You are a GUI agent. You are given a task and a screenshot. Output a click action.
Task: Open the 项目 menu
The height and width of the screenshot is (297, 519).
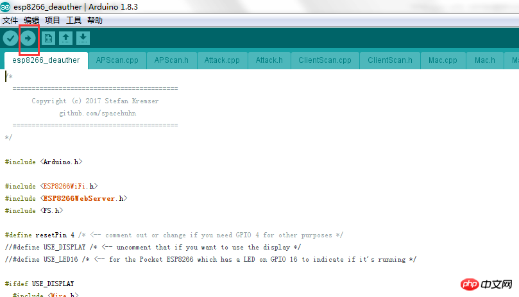click(x=53, y=21)
